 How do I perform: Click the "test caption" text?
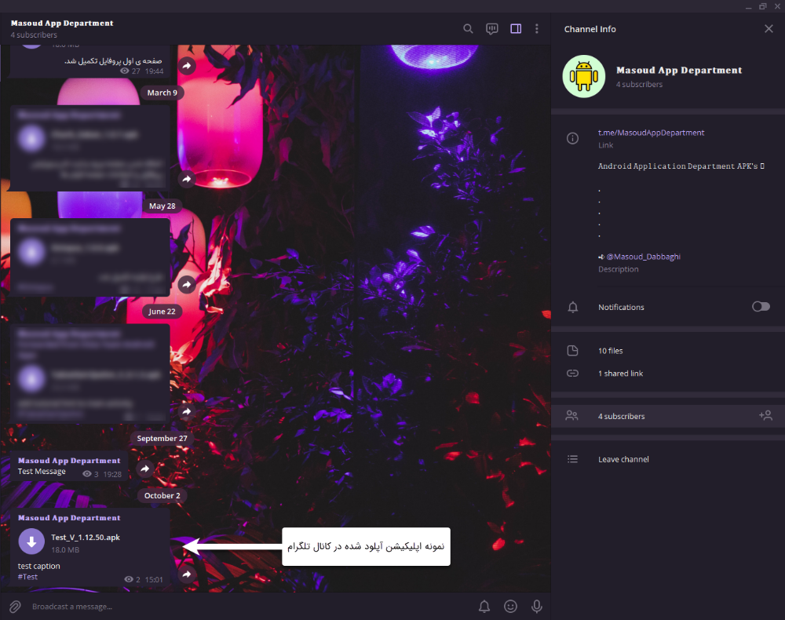coord(39,566)
